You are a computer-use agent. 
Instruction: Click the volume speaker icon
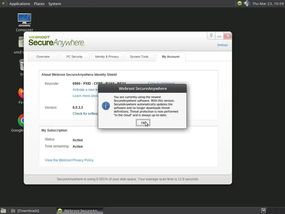(247, 3)
